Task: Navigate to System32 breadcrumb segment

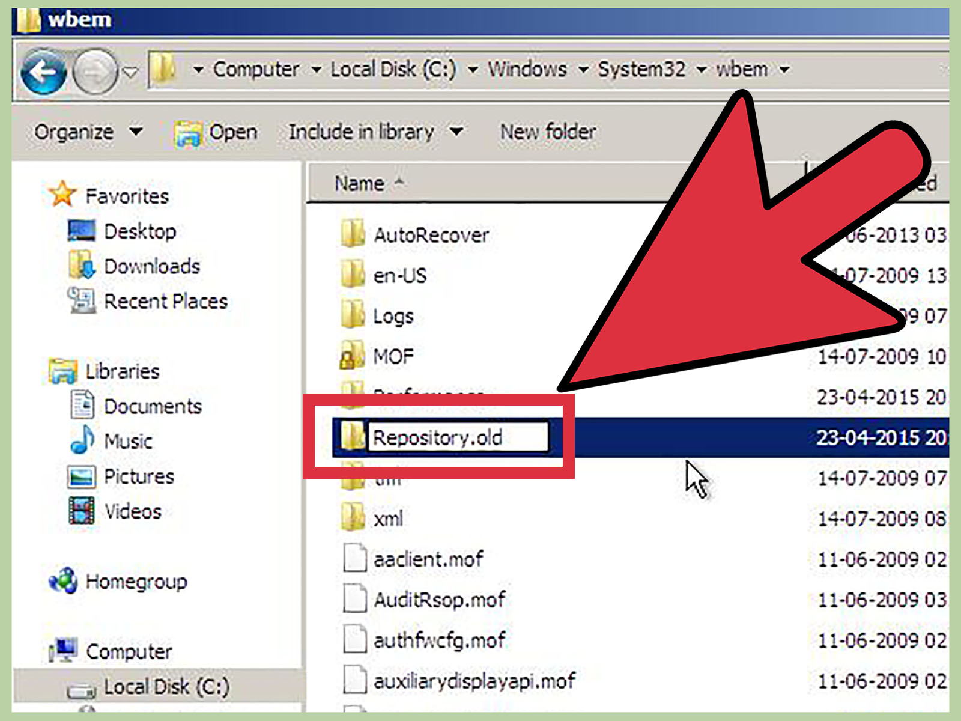Action: click(641, 69)
